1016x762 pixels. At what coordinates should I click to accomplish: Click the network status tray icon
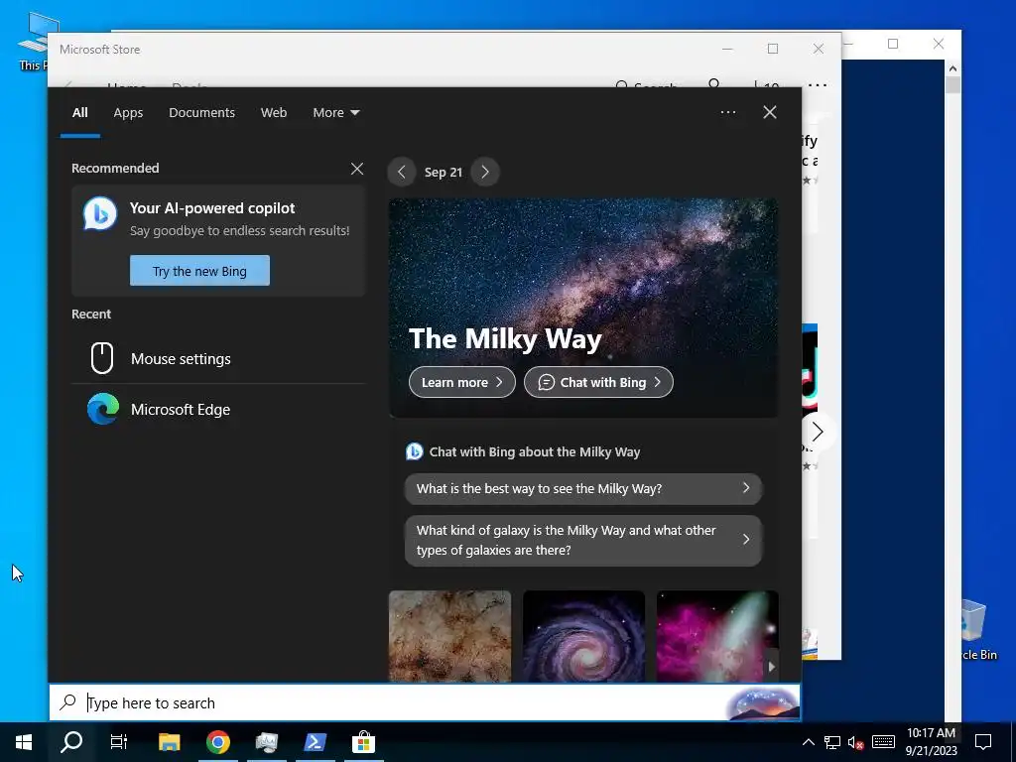pyautogui.click(x=832, y=742)
